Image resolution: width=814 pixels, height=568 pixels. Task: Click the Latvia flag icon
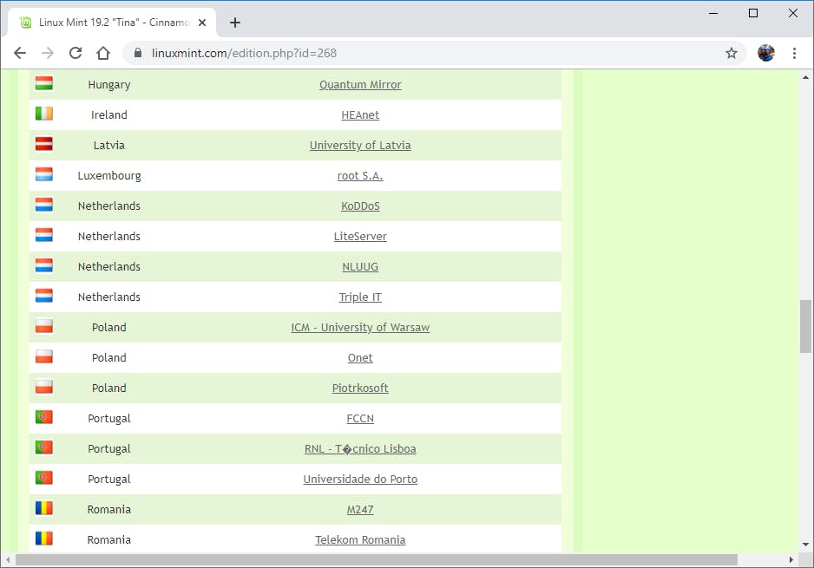44,144
